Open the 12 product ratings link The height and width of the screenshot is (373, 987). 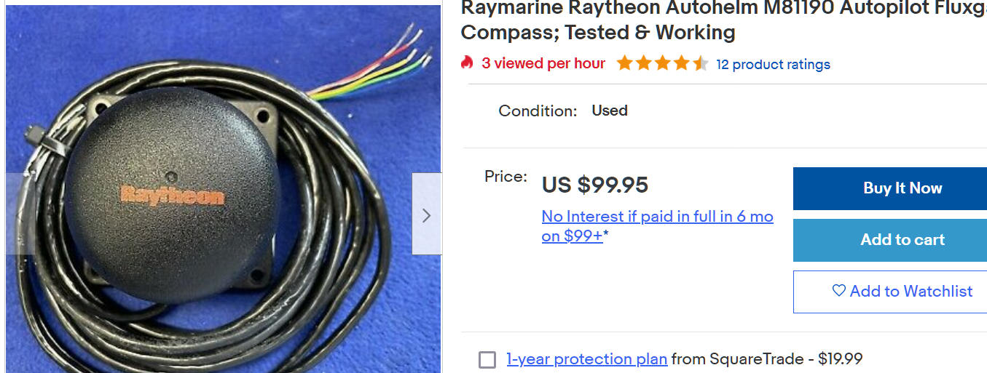coord(773,64)
